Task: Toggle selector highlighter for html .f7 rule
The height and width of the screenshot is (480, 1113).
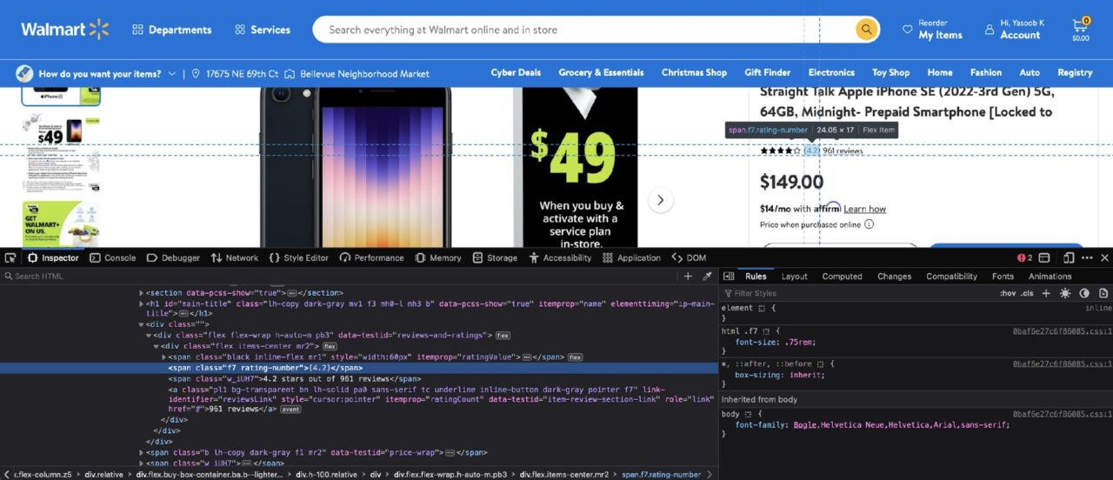Action: click(767, 331)
